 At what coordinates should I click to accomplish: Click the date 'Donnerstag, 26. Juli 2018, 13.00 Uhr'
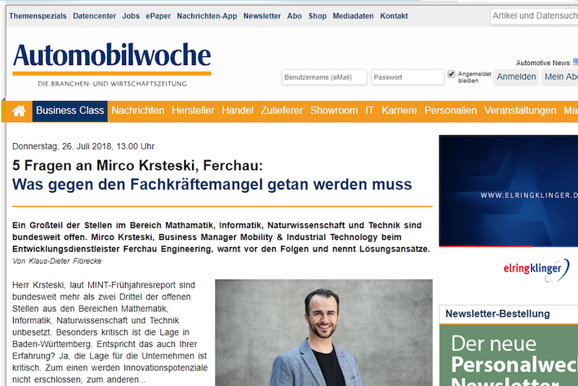click(x=83, y=146)
